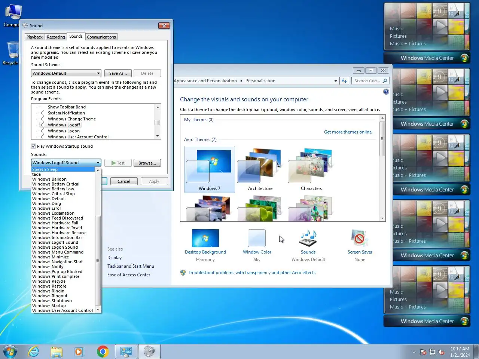Select the Architecture theme thumbnail
The image size is (479, 359).
pos(260,169)
